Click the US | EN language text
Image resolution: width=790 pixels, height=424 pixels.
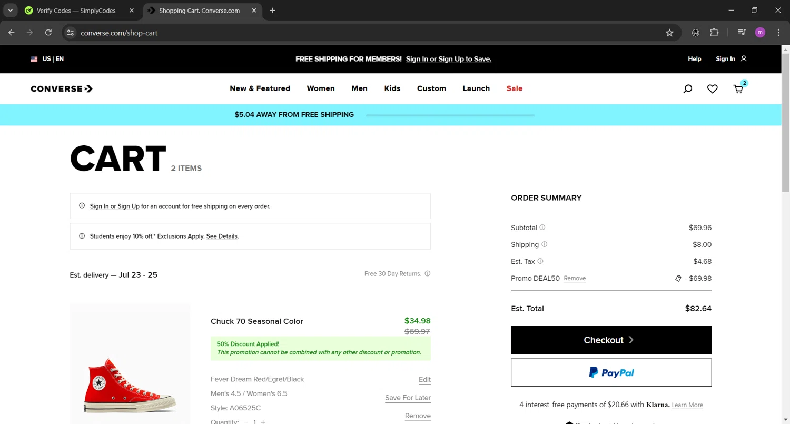click(x=53, y=59)
